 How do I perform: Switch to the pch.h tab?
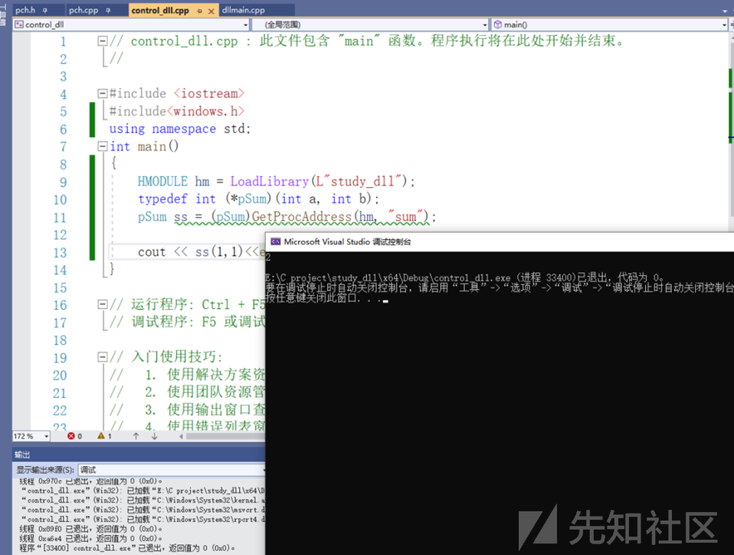click(x=25, y=10)
